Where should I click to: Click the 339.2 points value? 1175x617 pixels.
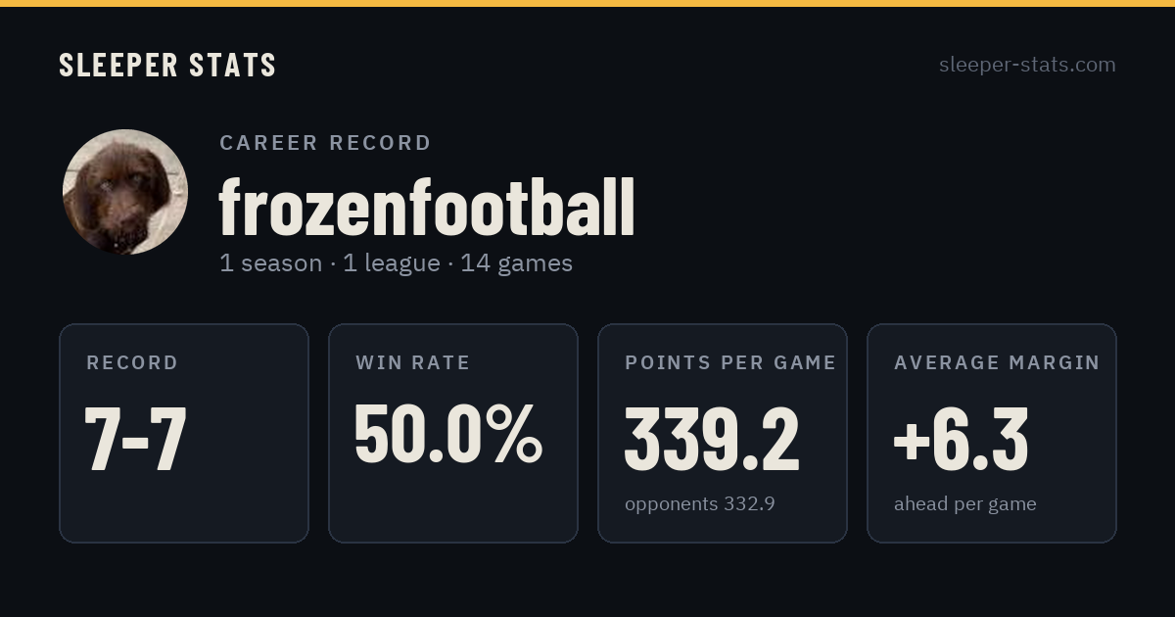[x=712, y=439]
